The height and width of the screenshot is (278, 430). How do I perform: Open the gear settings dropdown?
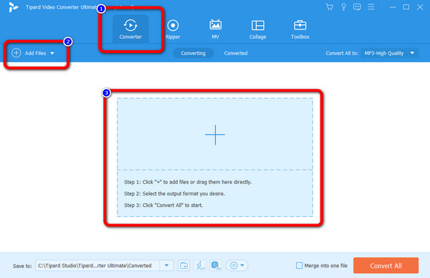(x=237, y=265)
